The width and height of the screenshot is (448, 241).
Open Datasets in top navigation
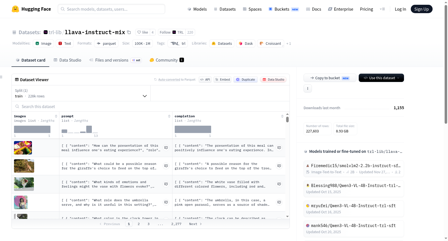(x=225, y=9)
